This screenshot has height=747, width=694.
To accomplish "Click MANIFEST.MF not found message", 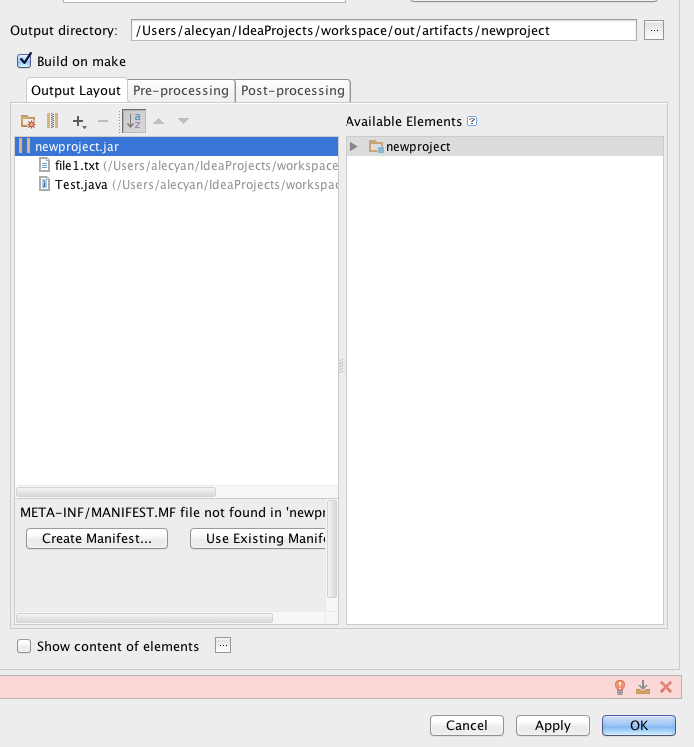I will tap(173, 512).
